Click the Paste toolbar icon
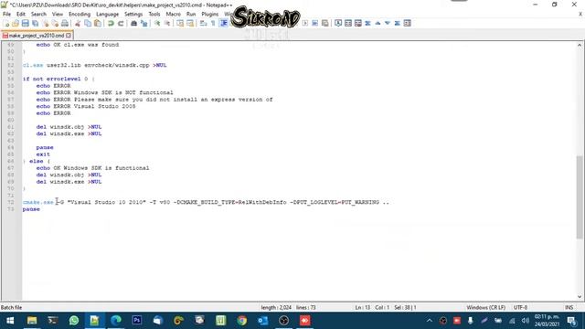Screen dimensions: 585x329 pyautogui.click(x=98, y=24)
